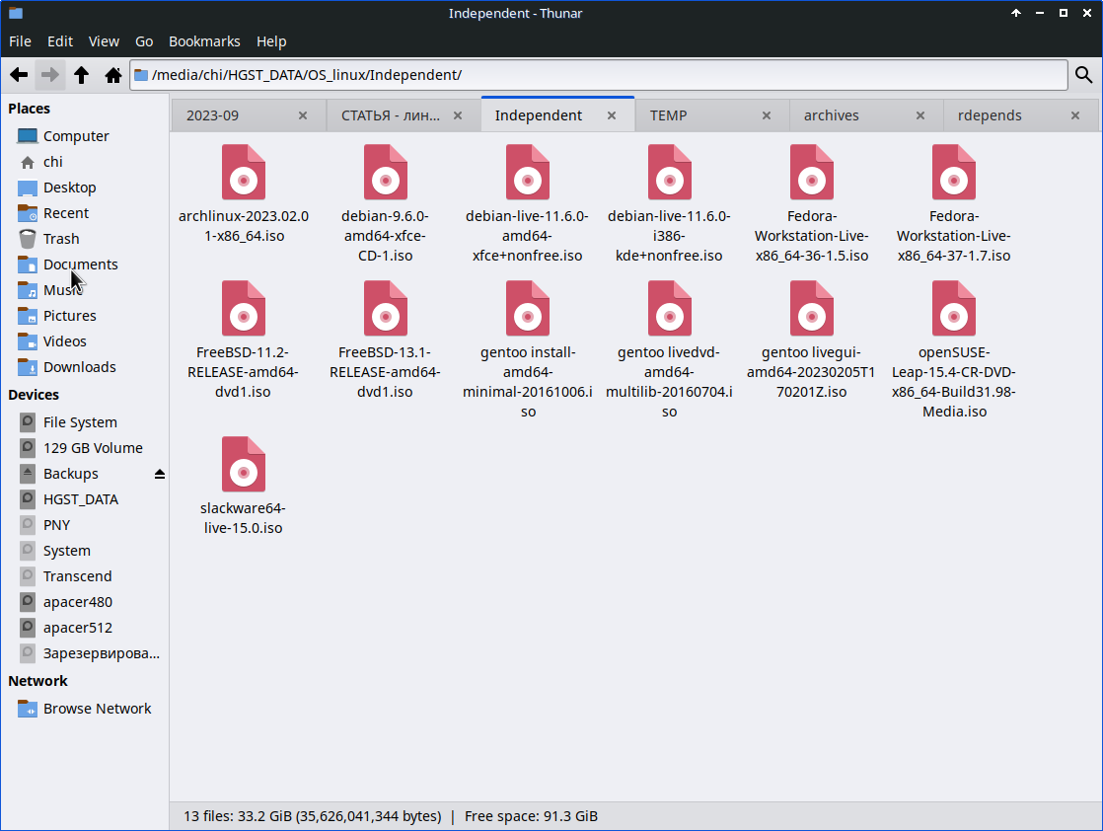The height and width of the screenshot is (831, 1103).
Task: Close the TEMP tab
Action: click(x=766, y=115)
